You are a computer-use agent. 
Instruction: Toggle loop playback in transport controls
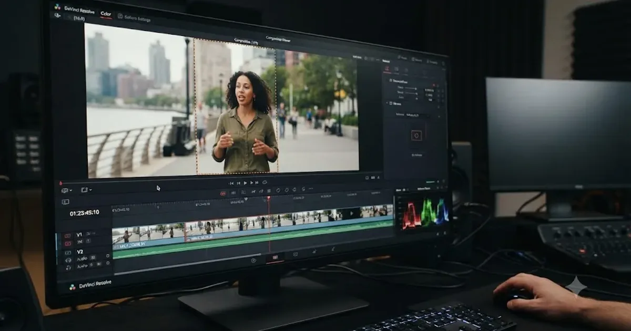[x=264, y=182]
